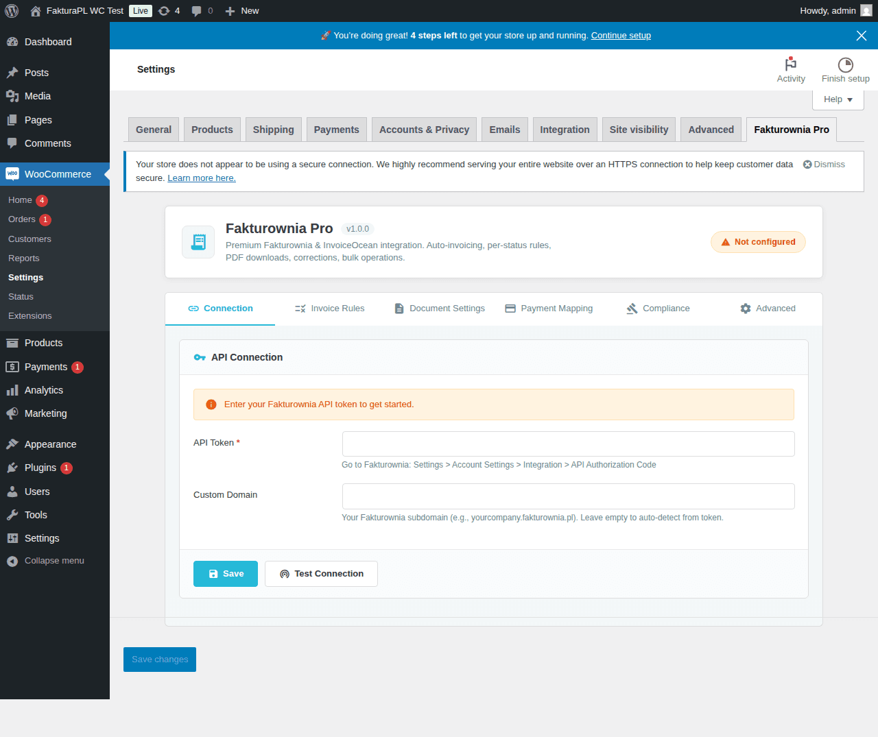This screenshot has width=878, height=737.
Task: Click the Activity notification bell icon
Action: click(x=791, y=64)
